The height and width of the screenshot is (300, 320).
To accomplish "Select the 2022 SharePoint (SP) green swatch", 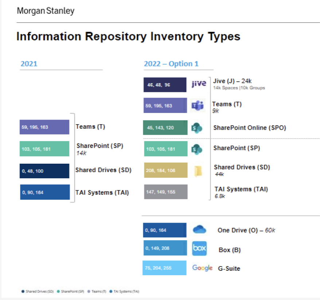I will [166, 149].
